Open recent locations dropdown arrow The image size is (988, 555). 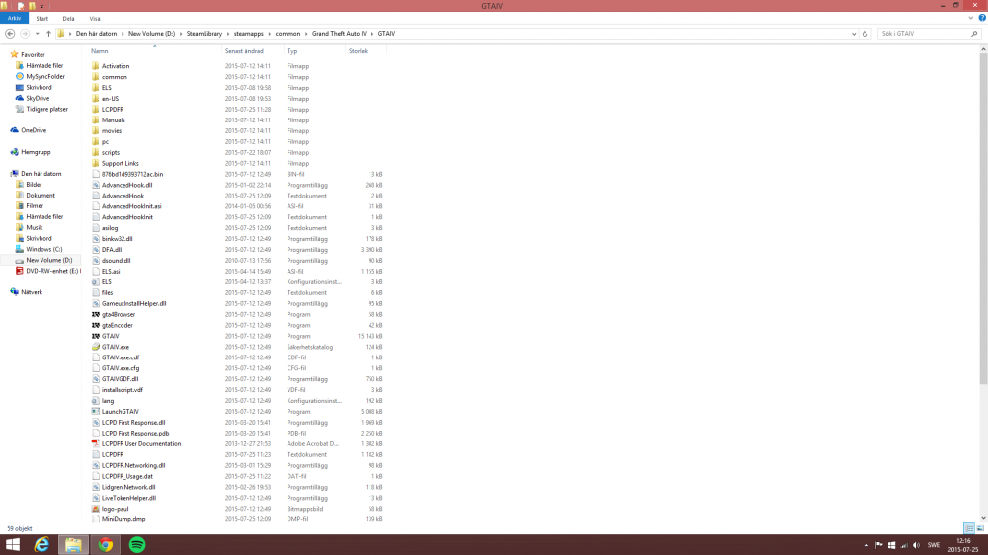tap(38, 34)
